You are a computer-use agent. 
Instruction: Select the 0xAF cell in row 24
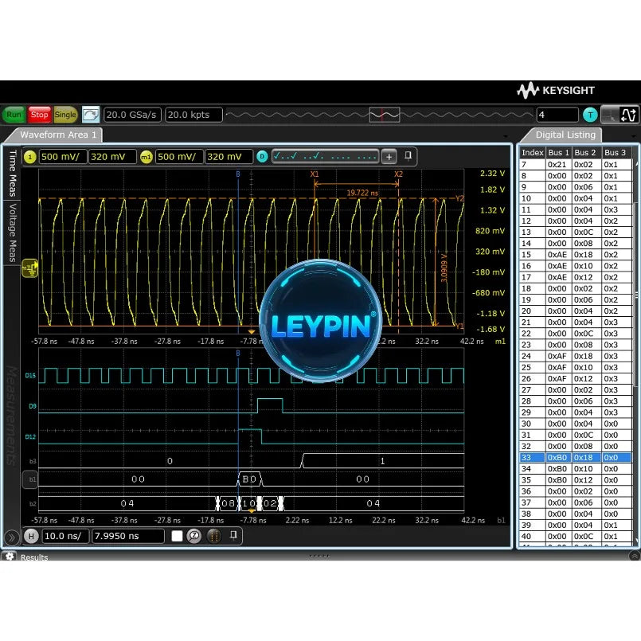coord(558,356)
